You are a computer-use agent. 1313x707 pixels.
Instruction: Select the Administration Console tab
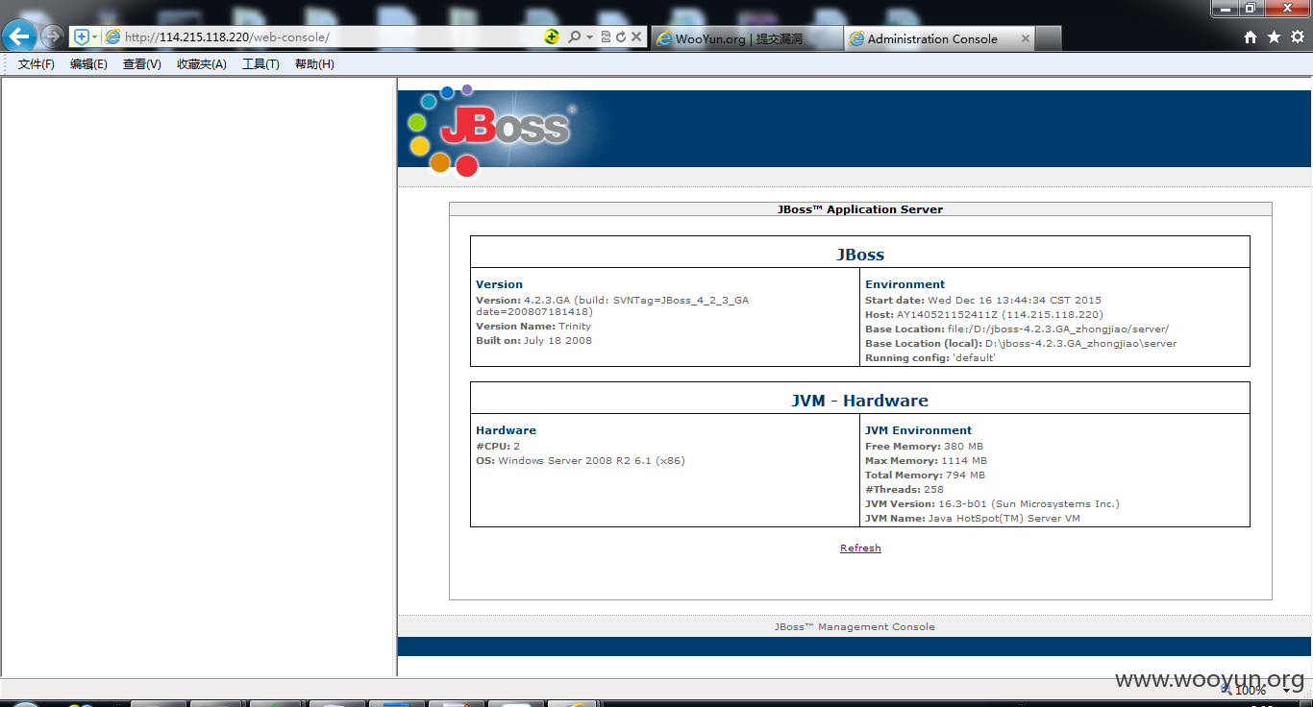932,38
